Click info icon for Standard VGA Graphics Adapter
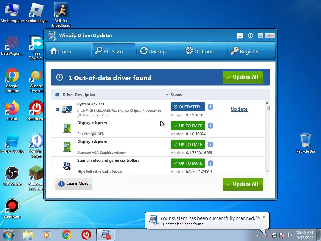Screen dimensions: 321x241 pyautogui.click(x=210, y=144)
